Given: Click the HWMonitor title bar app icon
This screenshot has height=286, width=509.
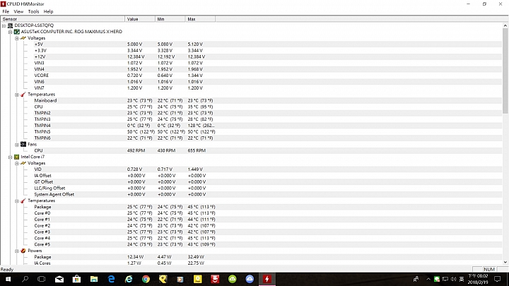Looking at the screenshot, I should (x=4, y=4).
